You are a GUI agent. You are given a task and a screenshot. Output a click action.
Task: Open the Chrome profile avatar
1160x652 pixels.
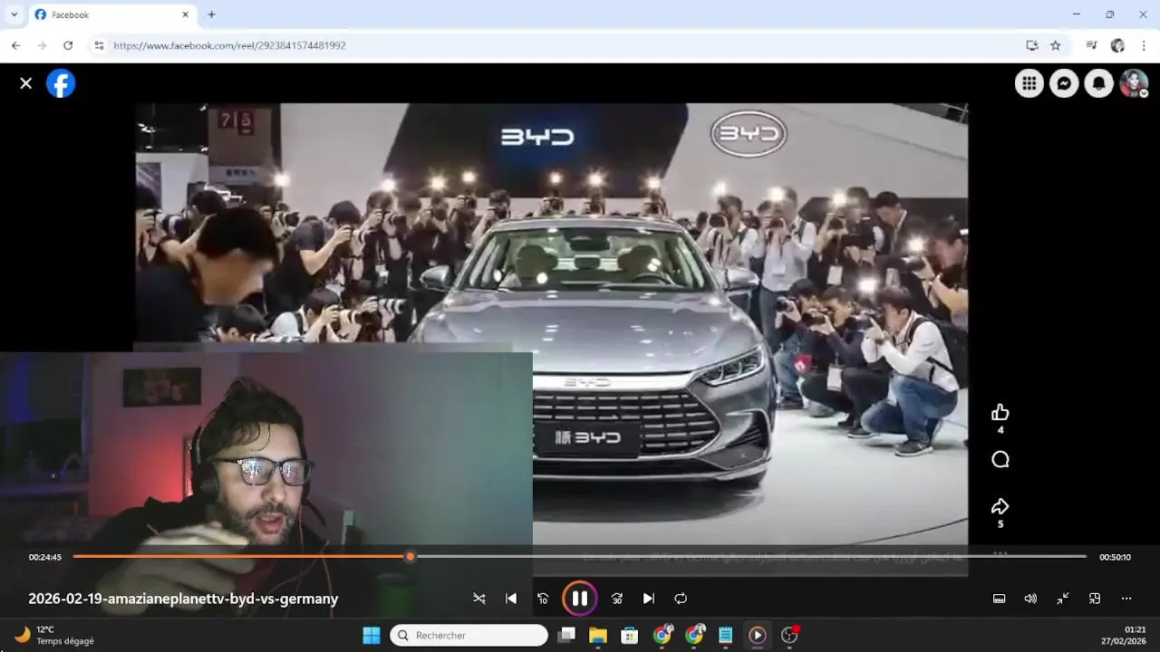1117,45
